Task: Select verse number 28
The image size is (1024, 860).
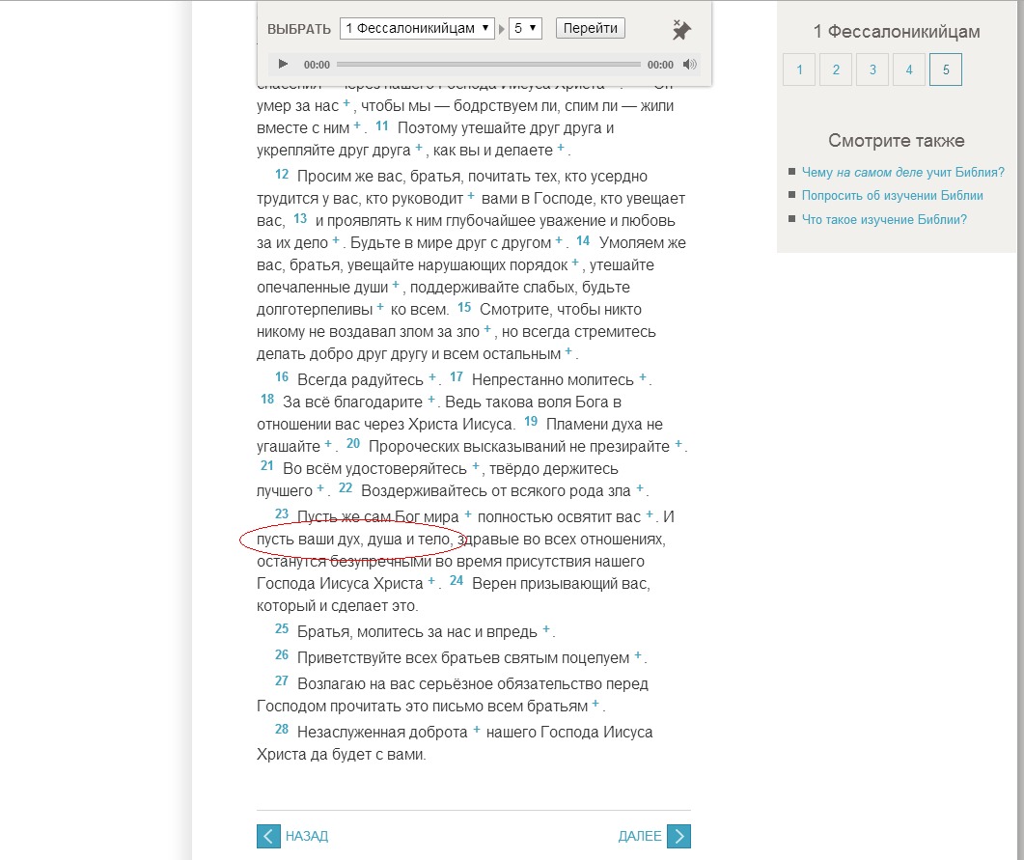Action: pyautogui.click(x=282, y=730)
